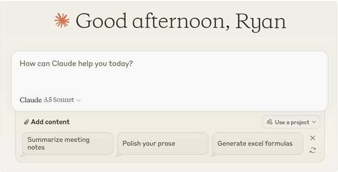Select the Polish your prose suggestion

[x=163, y=143]
